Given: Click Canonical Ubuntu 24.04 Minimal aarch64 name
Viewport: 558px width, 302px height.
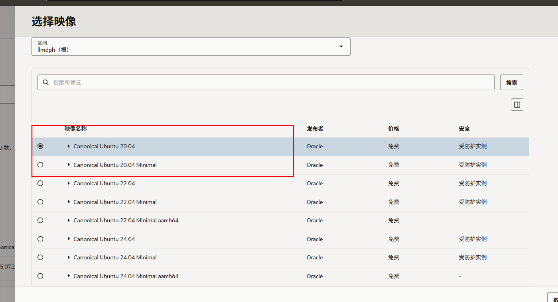Looking at the screenshot, I should click(126, 276).
